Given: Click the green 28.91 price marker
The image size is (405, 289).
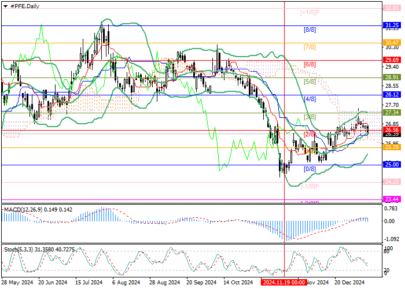Looking at the screenshot, I should pyautogui.click(x=392, y=77).
